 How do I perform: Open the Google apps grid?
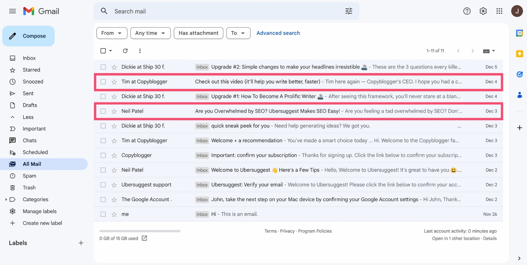pyautogui.click(x=499, y=11)
